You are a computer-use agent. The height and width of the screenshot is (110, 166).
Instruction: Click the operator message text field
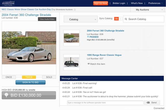pos(105,103)
